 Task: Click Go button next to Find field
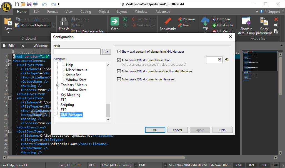click(106, 52)
